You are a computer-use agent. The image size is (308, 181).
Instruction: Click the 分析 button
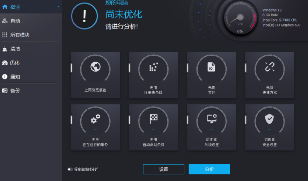coord(209,169)
